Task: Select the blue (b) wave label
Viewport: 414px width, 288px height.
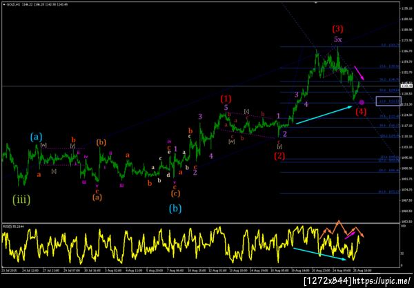Action: 175,209
